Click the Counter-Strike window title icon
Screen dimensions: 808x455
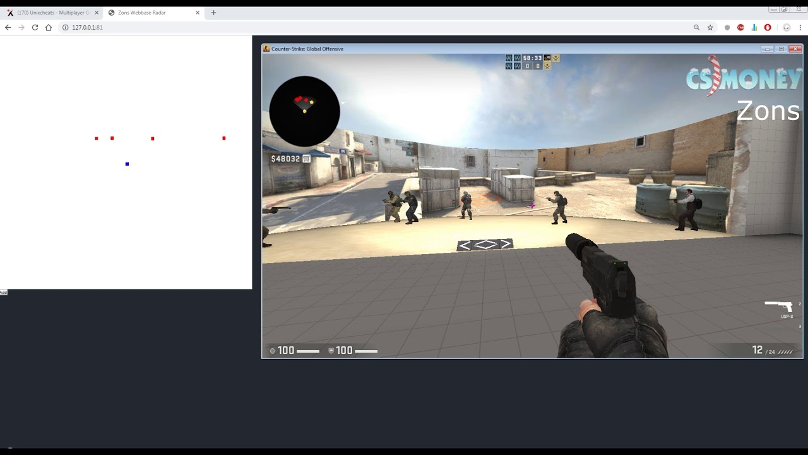point(266,49)
